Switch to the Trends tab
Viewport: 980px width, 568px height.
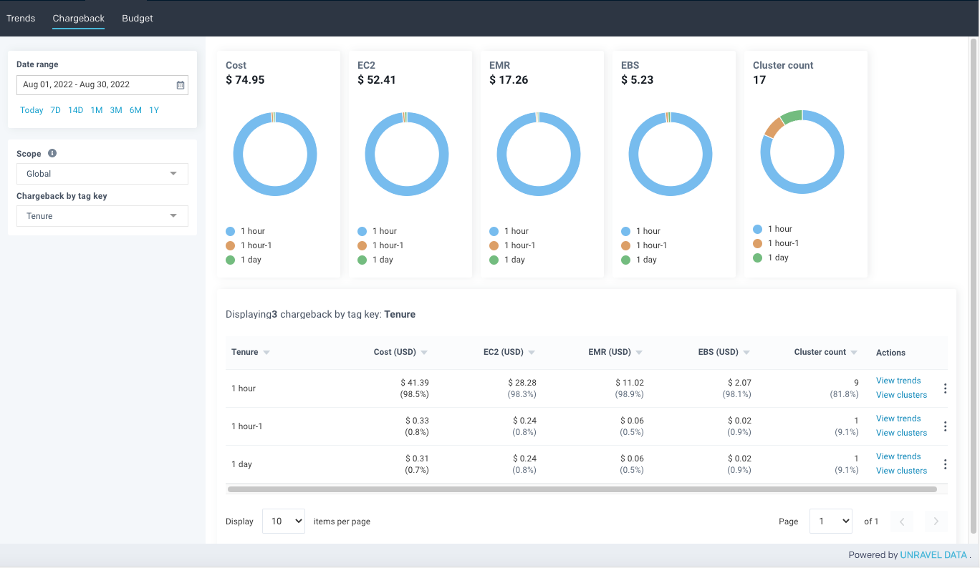(x=21, y=18)
